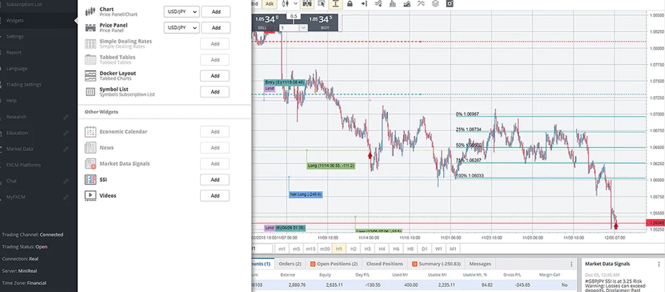The width and height of the screenshot is (665, 292).
Task: Toggle the vertical measure tool icon
Action: pyautogui.click(x=335, y=3)
